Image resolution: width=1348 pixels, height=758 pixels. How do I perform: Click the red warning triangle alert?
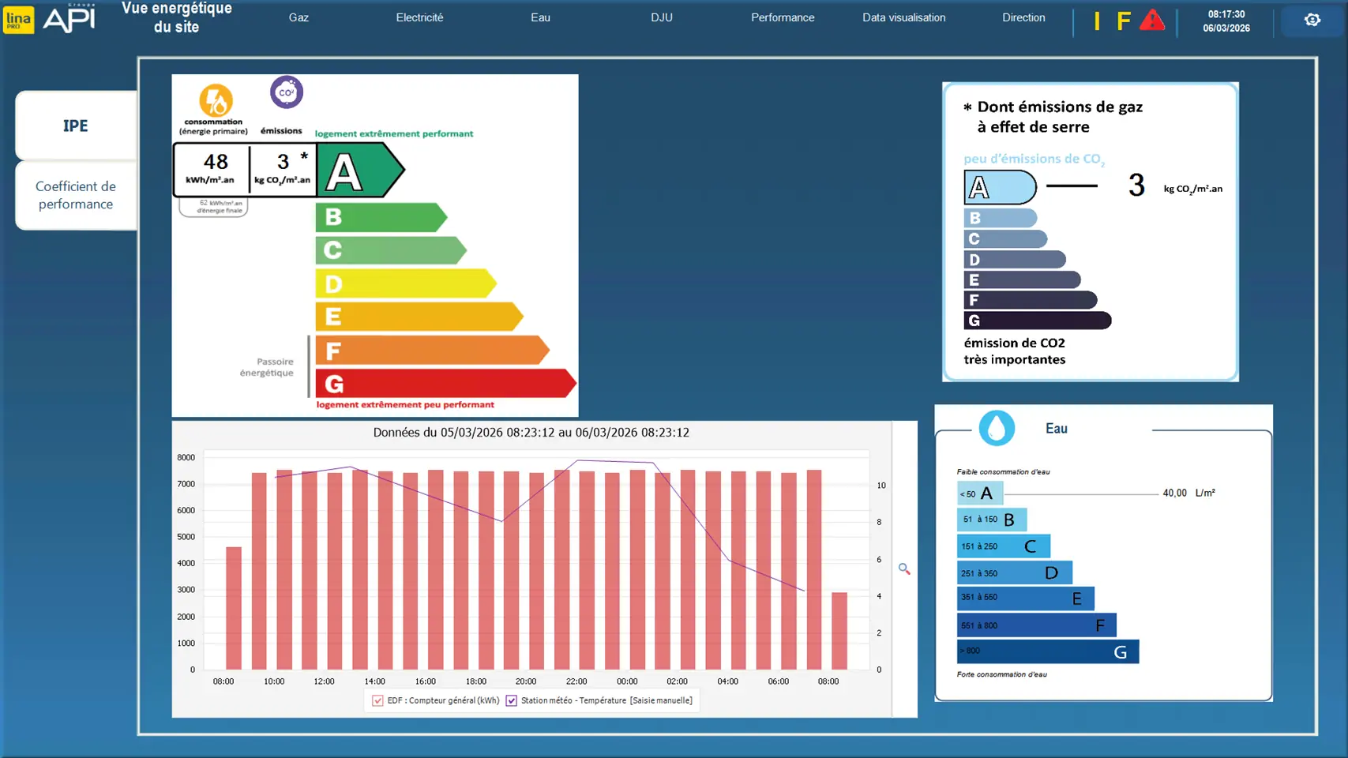(1152, 21)
